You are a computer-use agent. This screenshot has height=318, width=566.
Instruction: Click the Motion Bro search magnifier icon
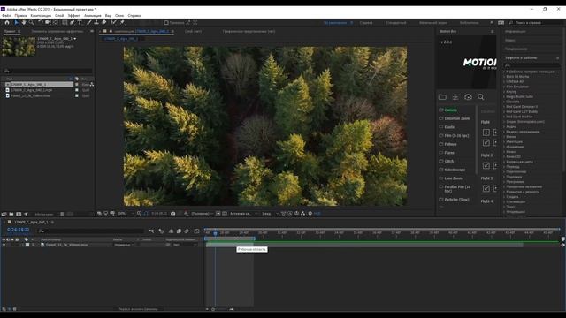(x=481, y=97)
